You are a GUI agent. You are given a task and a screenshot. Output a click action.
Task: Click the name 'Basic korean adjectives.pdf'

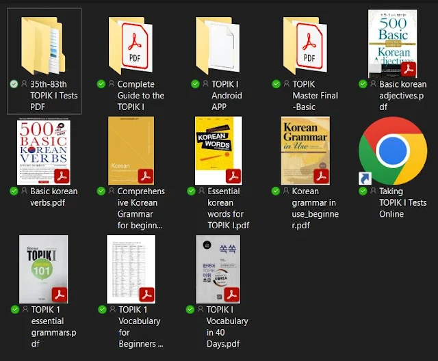coord(403,96)
